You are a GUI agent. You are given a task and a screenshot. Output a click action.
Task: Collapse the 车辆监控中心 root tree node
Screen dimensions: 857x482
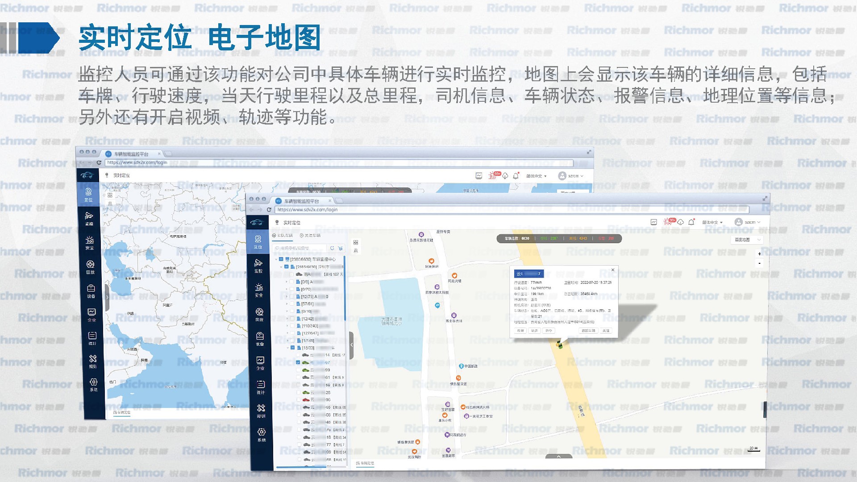(x=276, y=259)
